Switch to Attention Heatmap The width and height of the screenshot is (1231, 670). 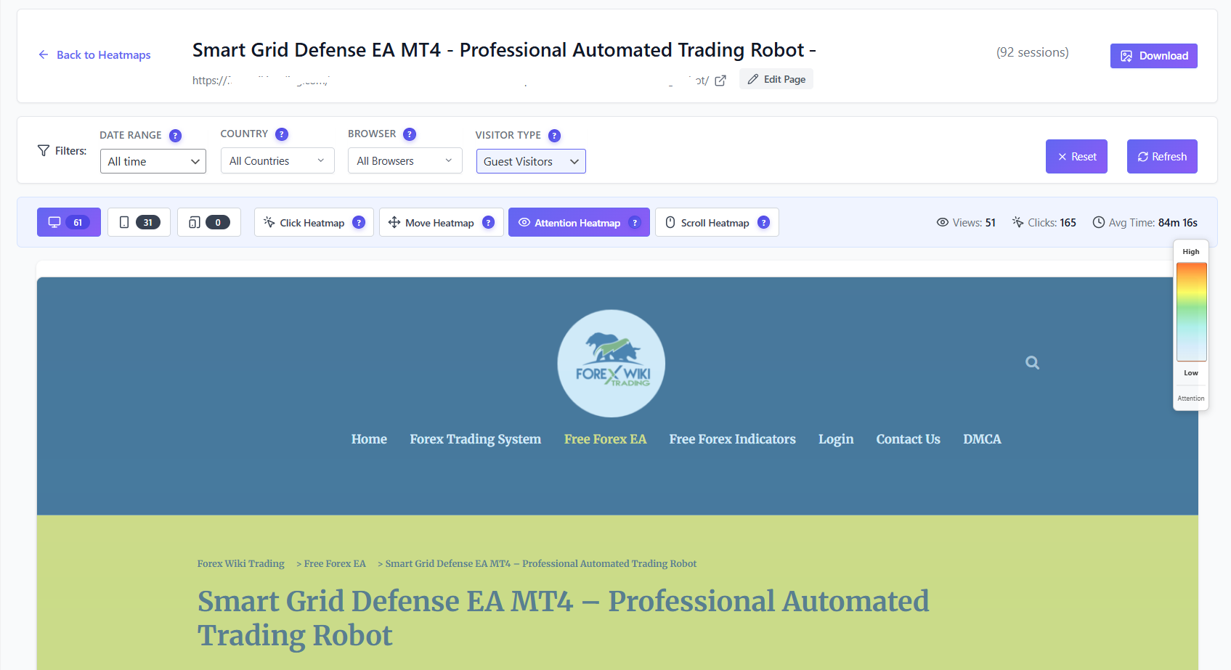(x=579, y=222)
